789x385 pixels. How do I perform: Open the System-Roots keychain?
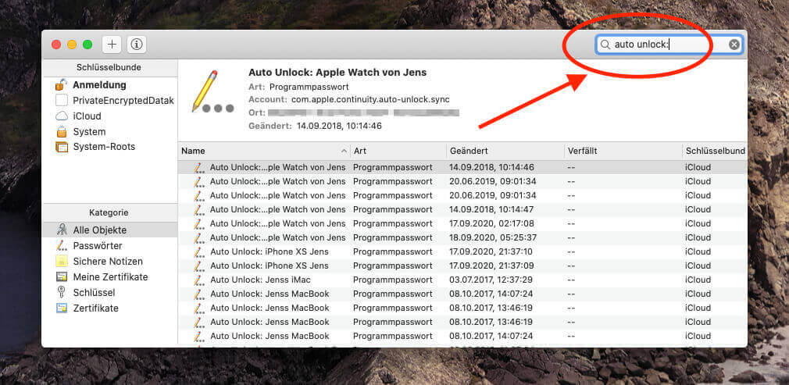coord(103,147)
